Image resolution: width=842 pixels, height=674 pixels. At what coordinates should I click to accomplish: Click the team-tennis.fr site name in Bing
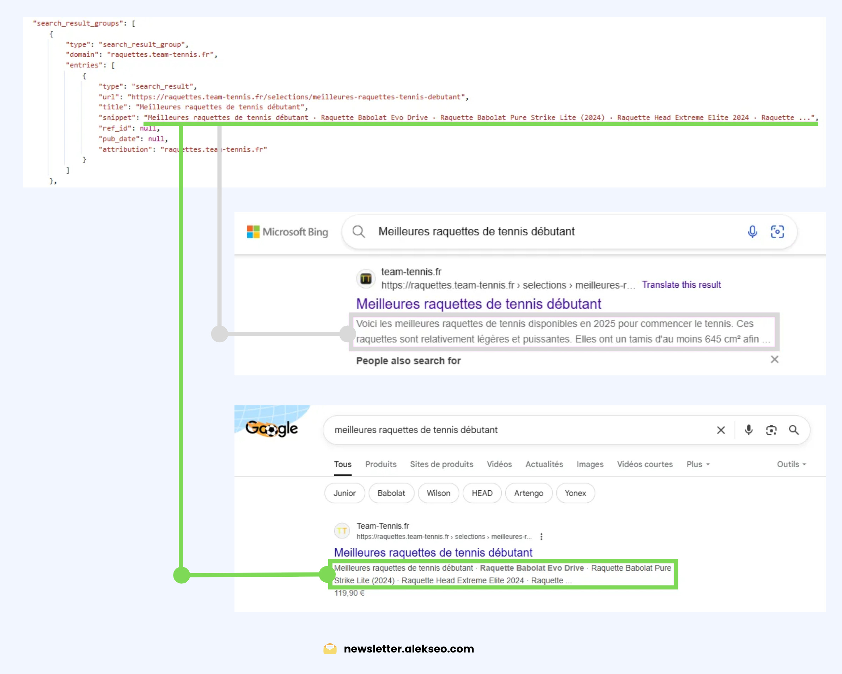(411, 272)
